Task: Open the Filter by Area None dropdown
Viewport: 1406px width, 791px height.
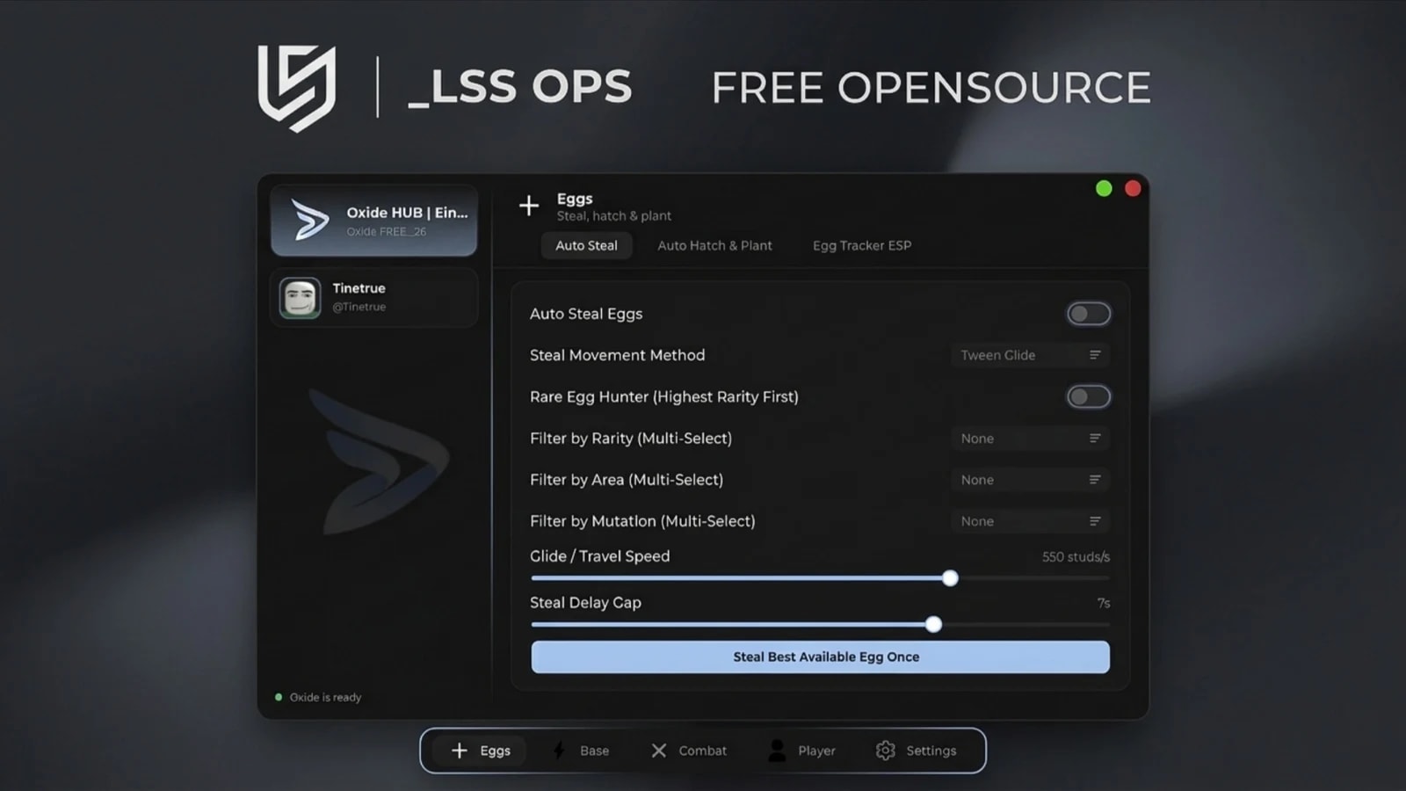Action: tap(1030, 480)
